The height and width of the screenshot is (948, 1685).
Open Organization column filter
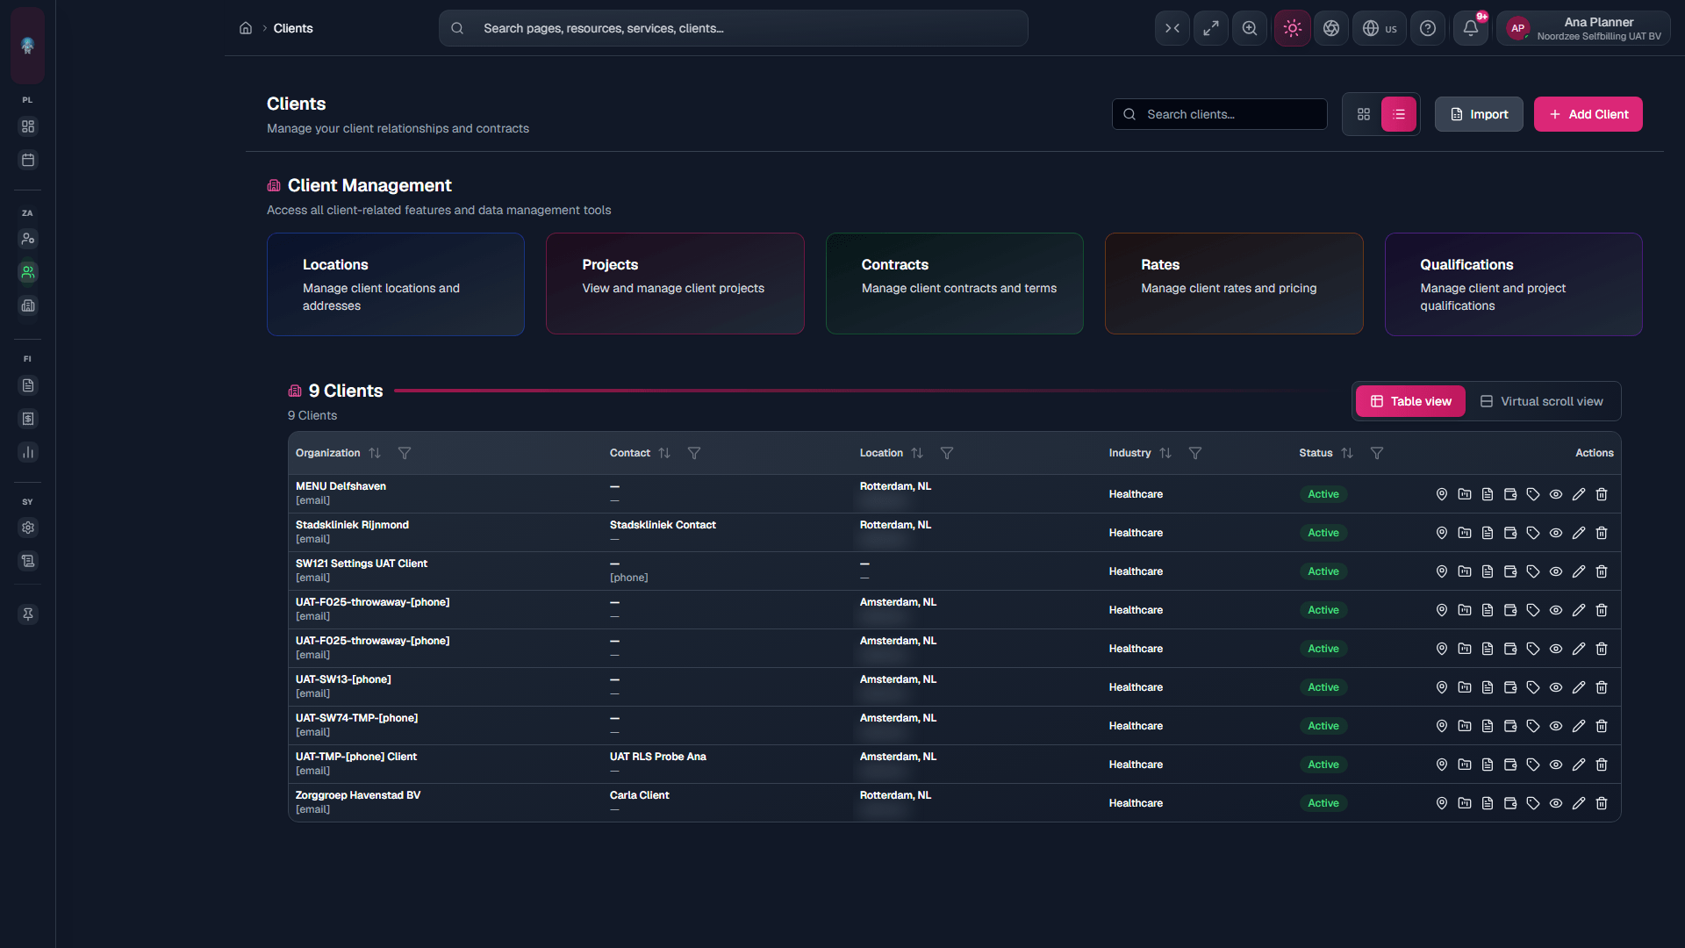[x=405, y=453]
